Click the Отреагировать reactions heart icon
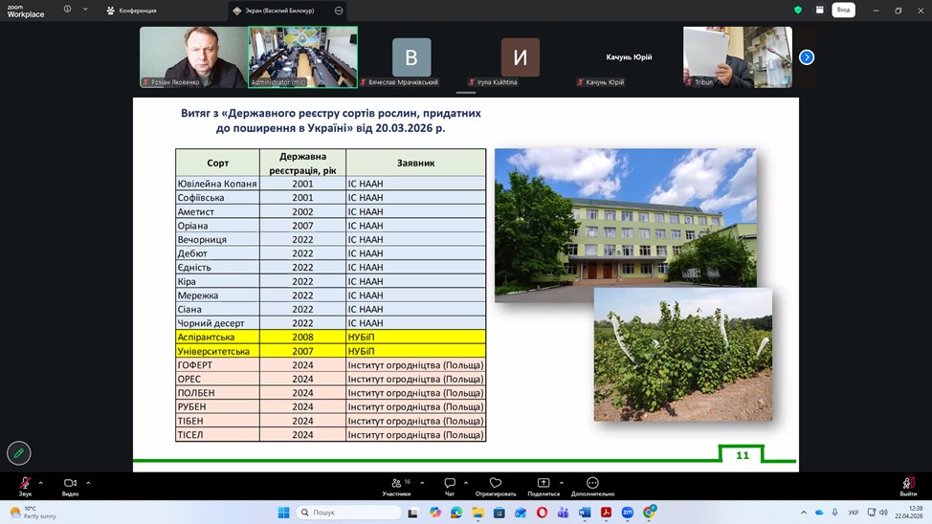932x524 pixels. point(495,484)
